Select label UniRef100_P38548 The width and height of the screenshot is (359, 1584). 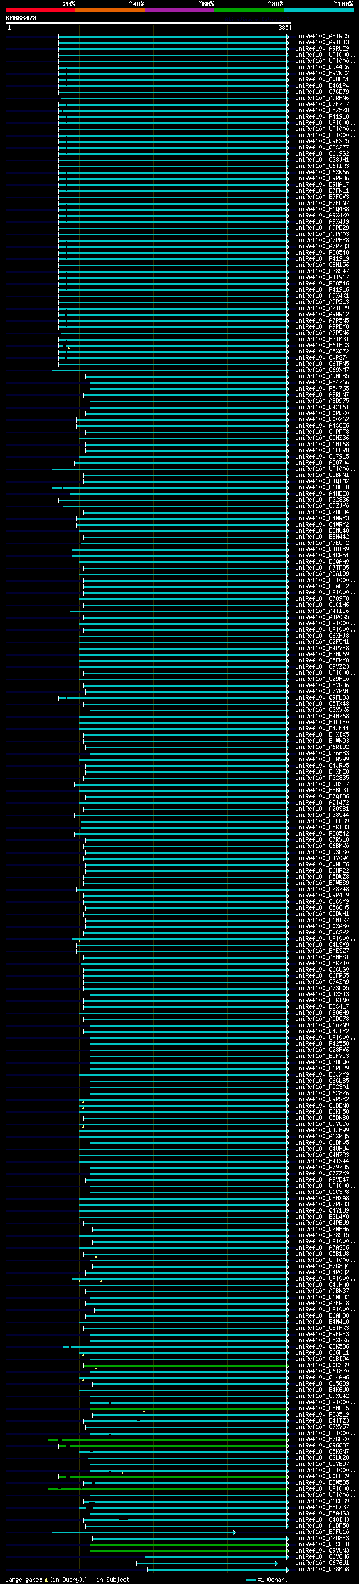point(322,253)
